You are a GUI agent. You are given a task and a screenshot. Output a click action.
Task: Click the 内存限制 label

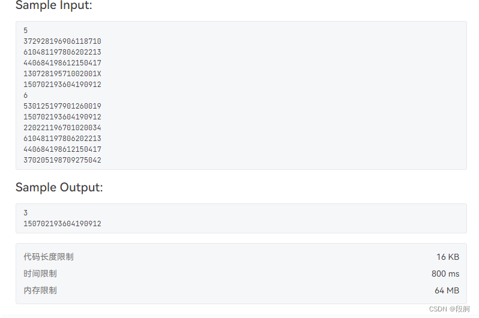pos(40,290)
